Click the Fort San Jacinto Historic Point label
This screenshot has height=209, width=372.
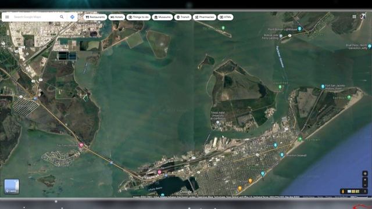coord(335,87)
